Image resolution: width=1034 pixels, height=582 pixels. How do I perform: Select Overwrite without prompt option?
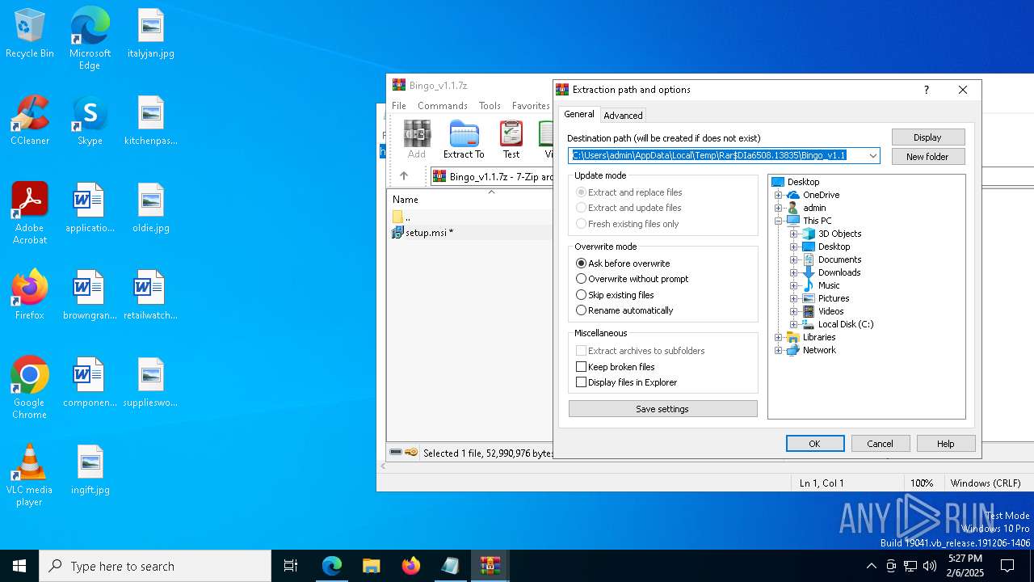(x=633, y=279)
